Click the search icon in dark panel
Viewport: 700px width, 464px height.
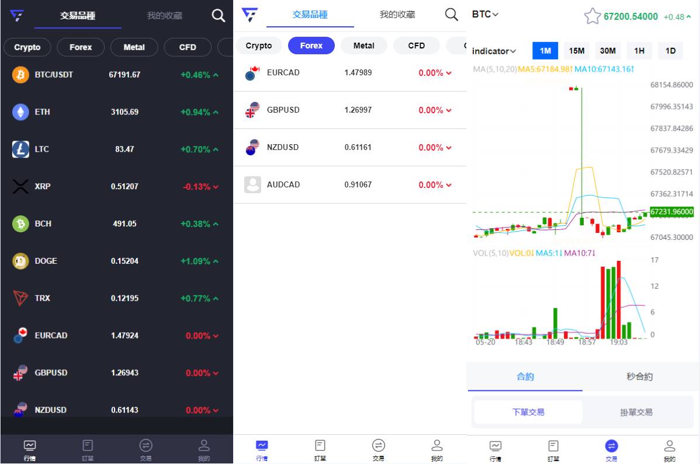pyautogui.click(x=218, y=16)
